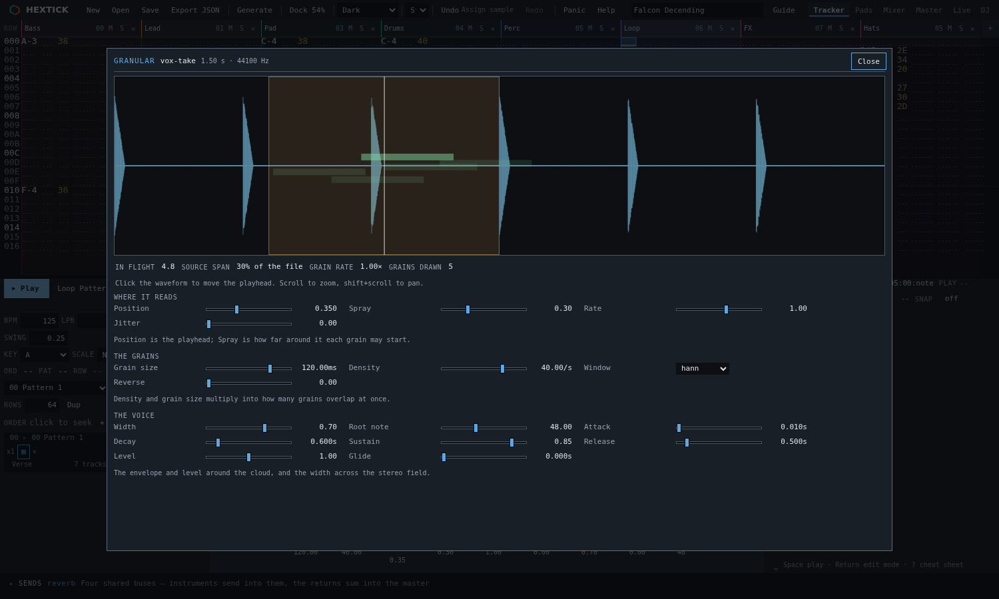Remove the Loop track with its x
Viewport: 999px width, 599px height.
point(733,29)
